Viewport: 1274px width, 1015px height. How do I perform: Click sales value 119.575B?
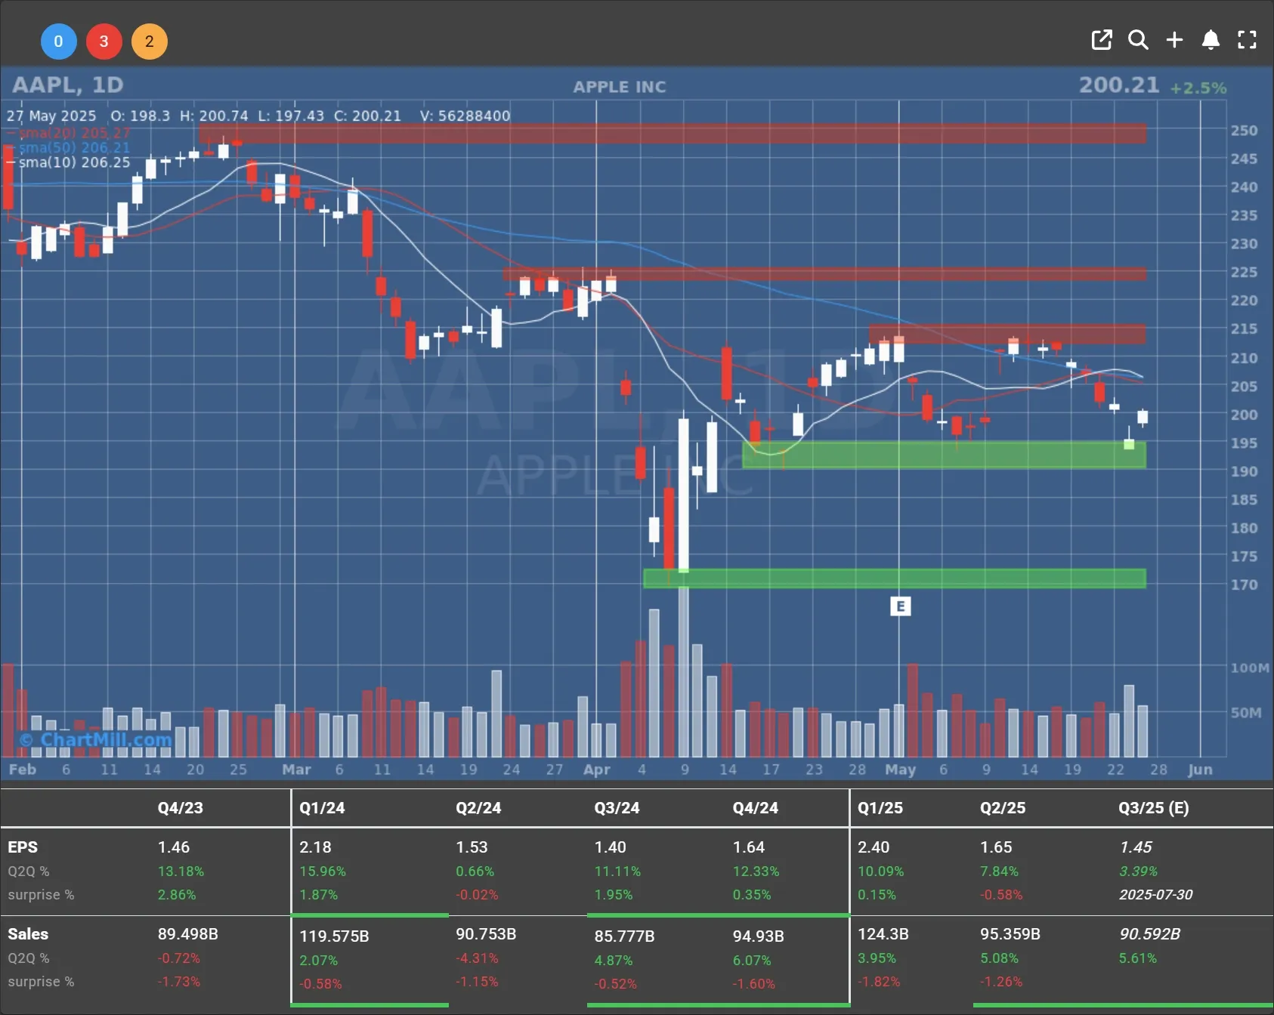tap(334, 936)
